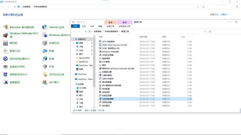Viewport: 241px width, 135px height.
Task: Click 所有控制面板项 in Explorer breadcrumb
Action: (x=111, y=31)
